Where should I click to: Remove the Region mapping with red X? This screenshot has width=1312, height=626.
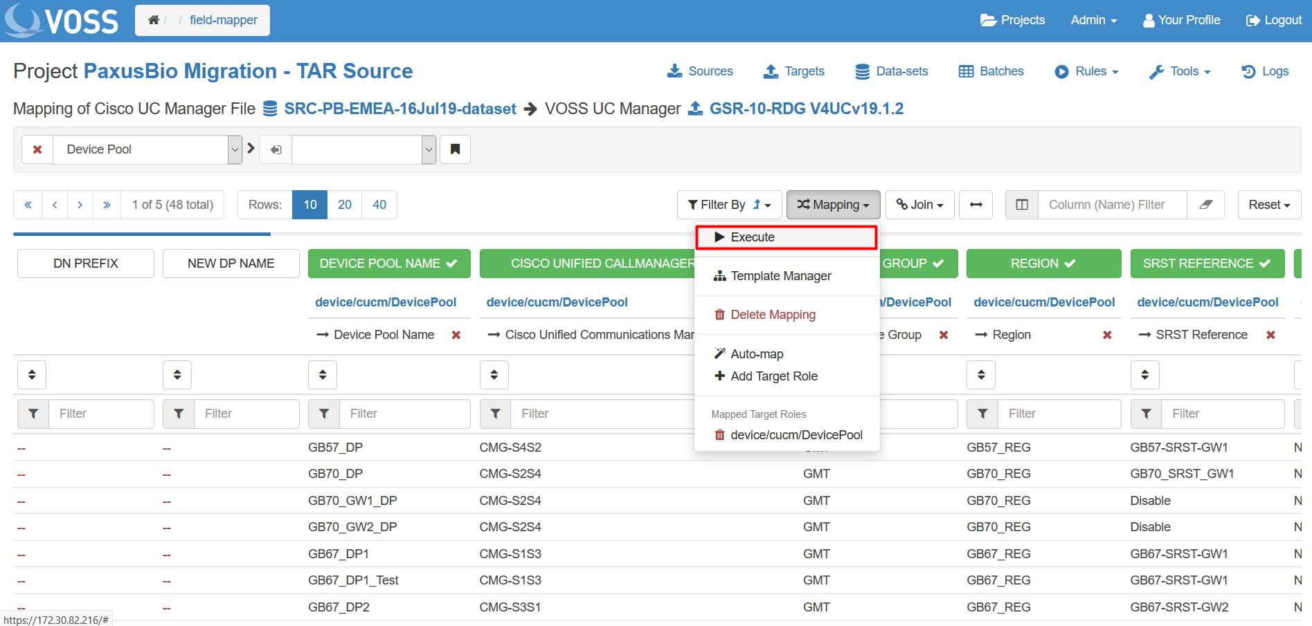point(1107,335)
